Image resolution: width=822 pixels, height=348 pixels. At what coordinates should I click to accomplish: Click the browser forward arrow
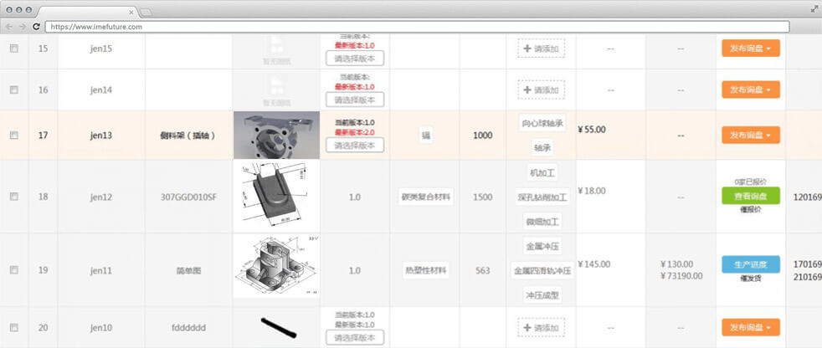point(23,26)
